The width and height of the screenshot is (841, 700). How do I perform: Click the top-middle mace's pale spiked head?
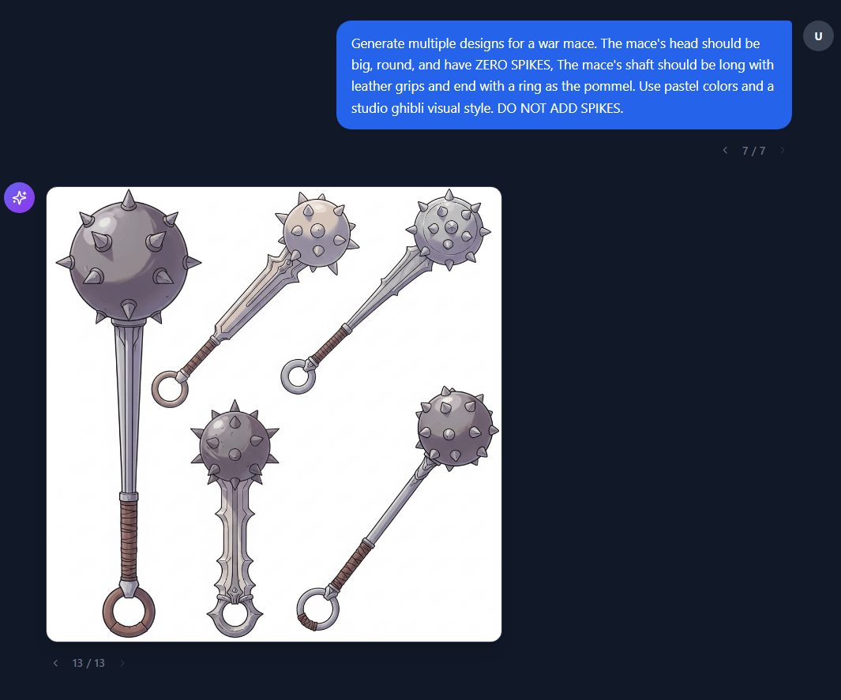(317, 233)
